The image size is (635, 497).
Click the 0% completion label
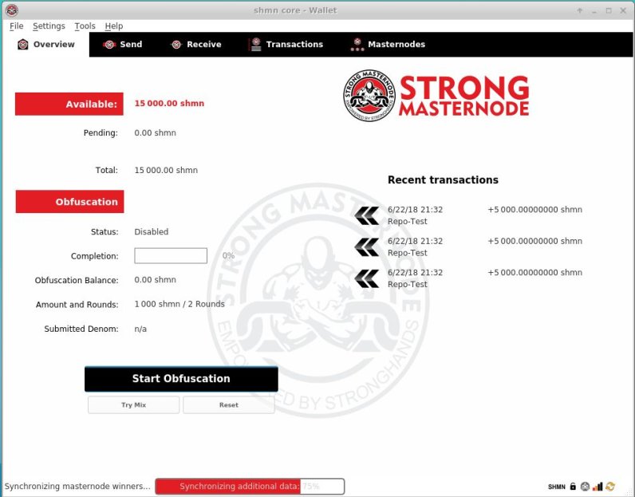pyautogui.click(x=228, y=255)
